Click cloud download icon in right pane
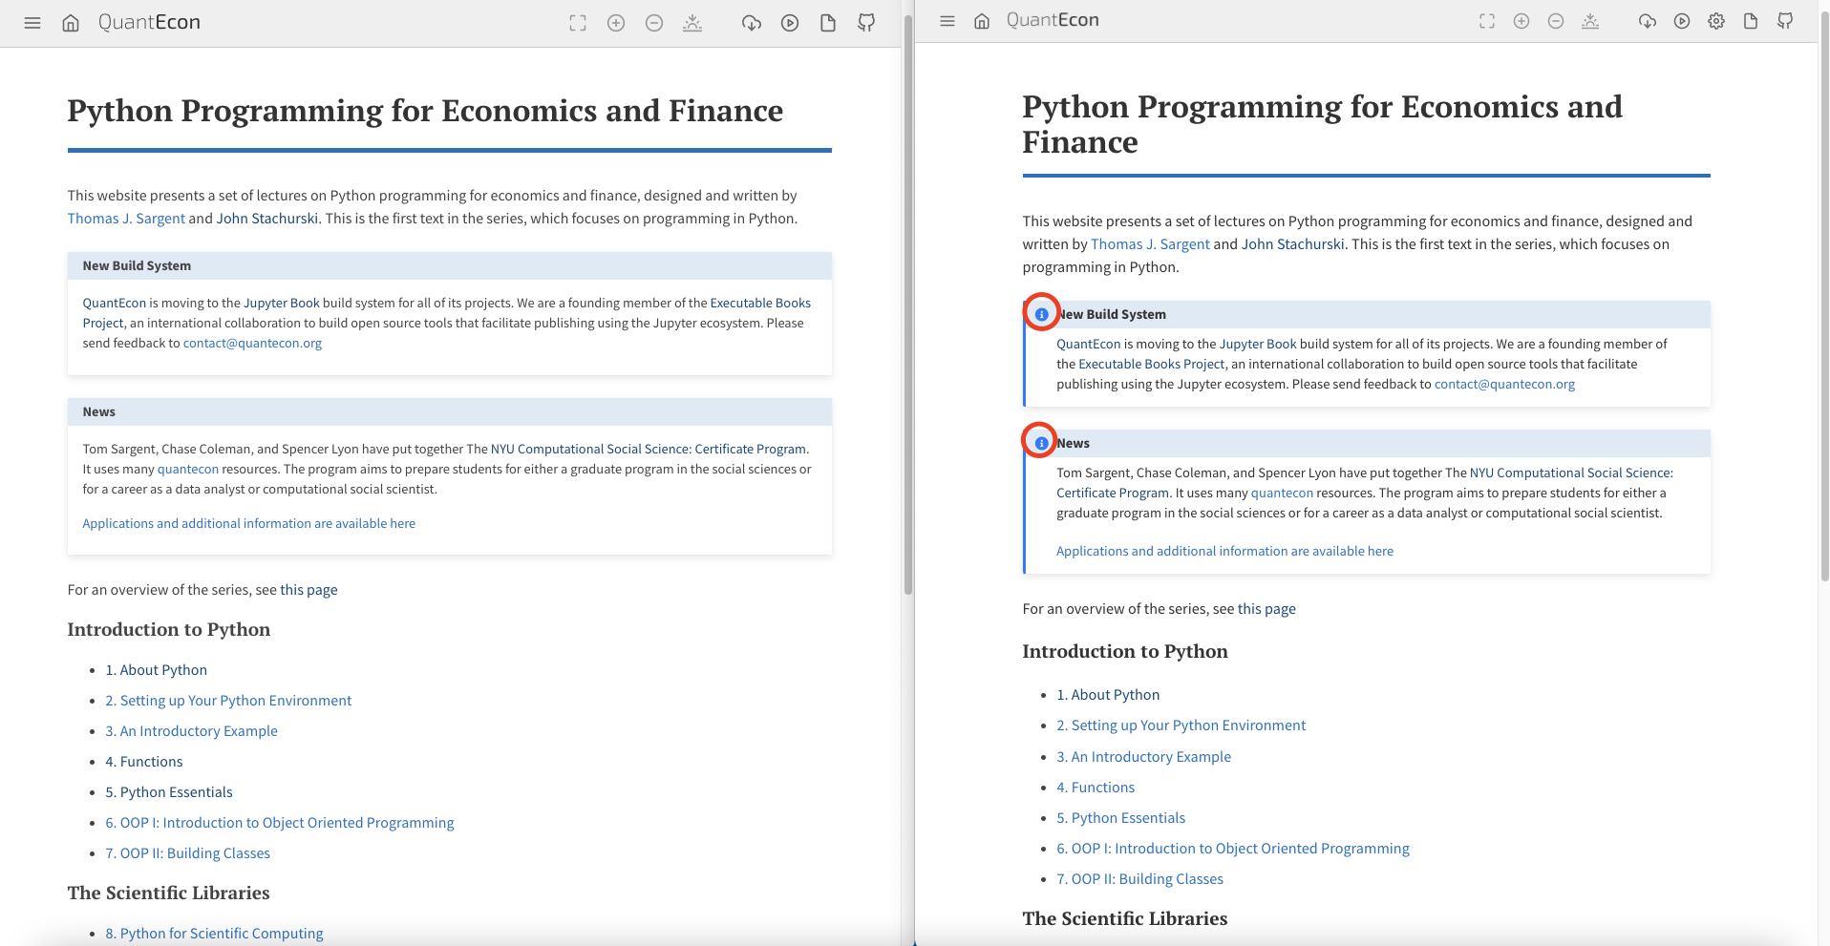The width and height of the screenshot is (1830, 946). pos(1648,21)
